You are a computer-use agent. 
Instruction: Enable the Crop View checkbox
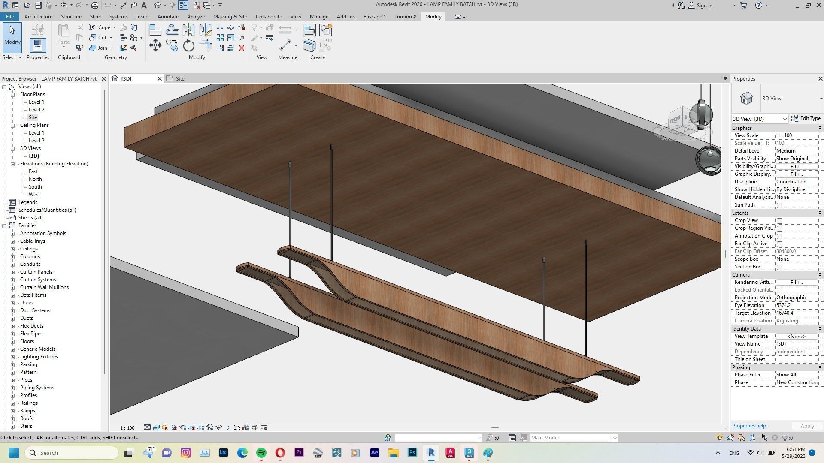(780, 221)
